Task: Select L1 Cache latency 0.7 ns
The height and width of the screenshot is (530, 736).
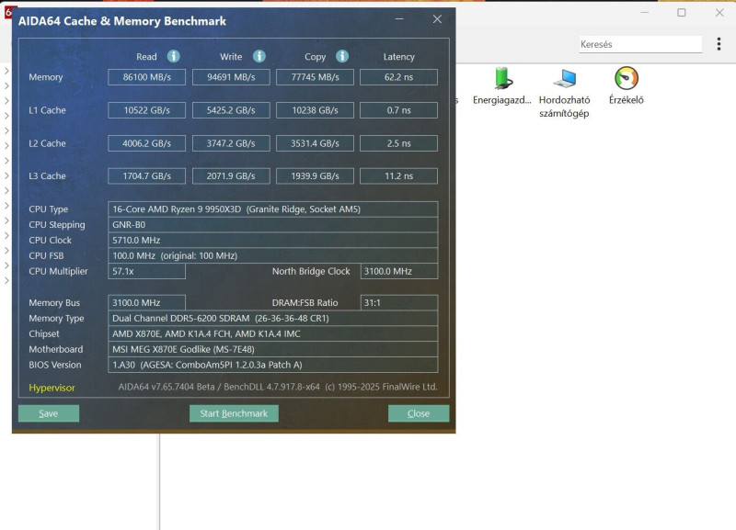Action: [x=399, y=110]
